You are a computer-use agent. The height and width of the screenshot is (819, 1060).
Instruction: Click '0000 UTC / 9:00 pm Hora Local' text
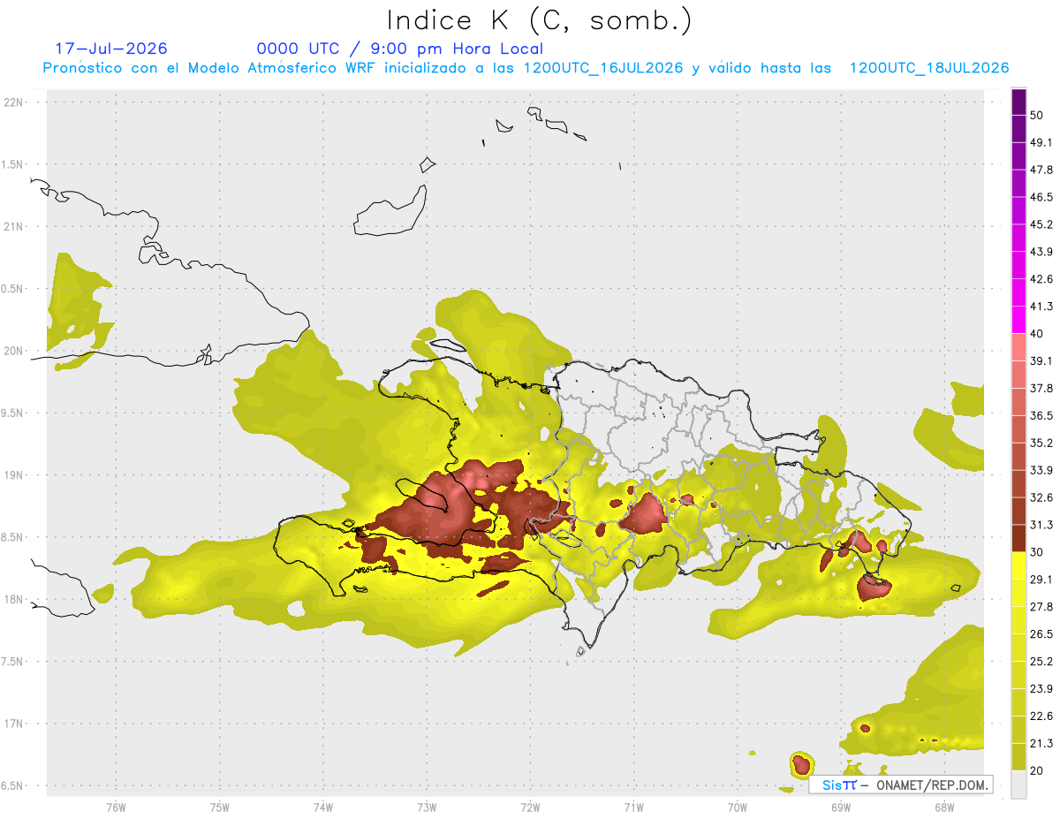click(x=400, y=49)
